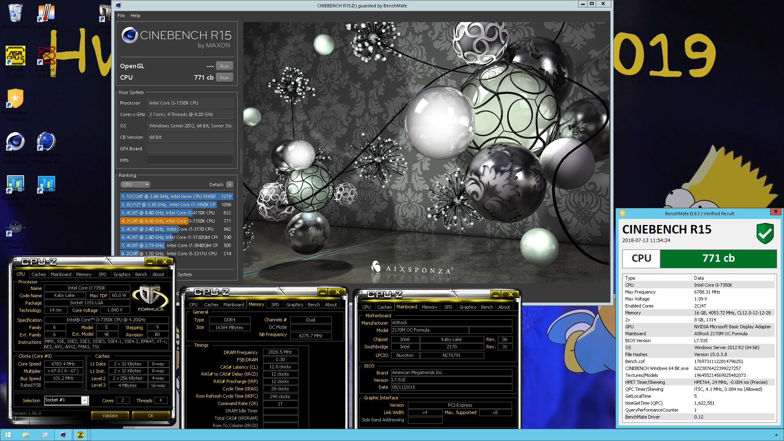Show hidden icons in the system tray
784x441 pixels.
777,435
